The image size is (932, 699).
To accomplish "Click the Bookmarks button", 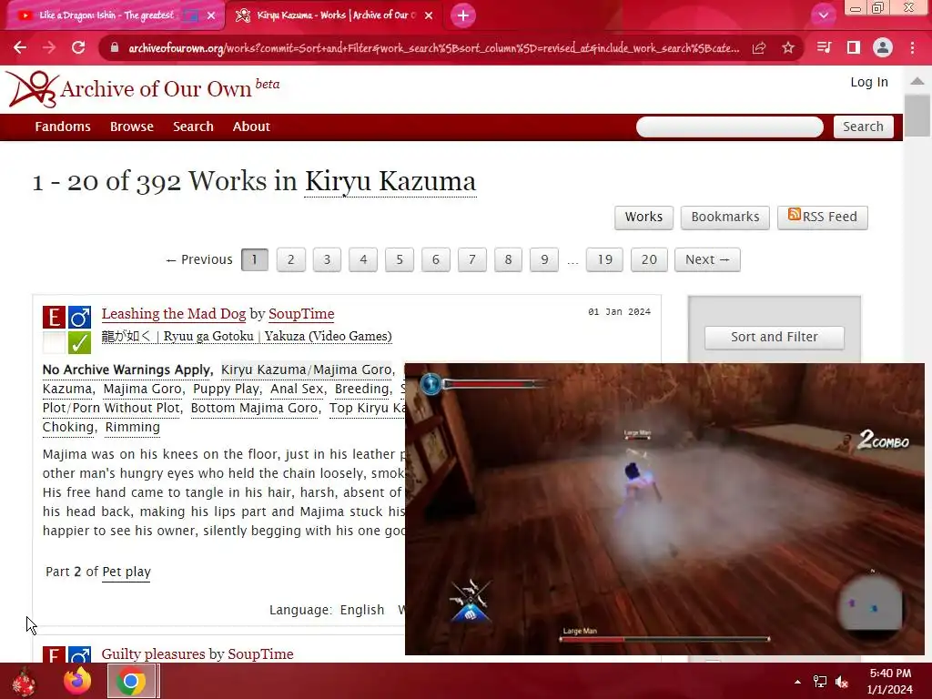I will [x=724, y=217].
